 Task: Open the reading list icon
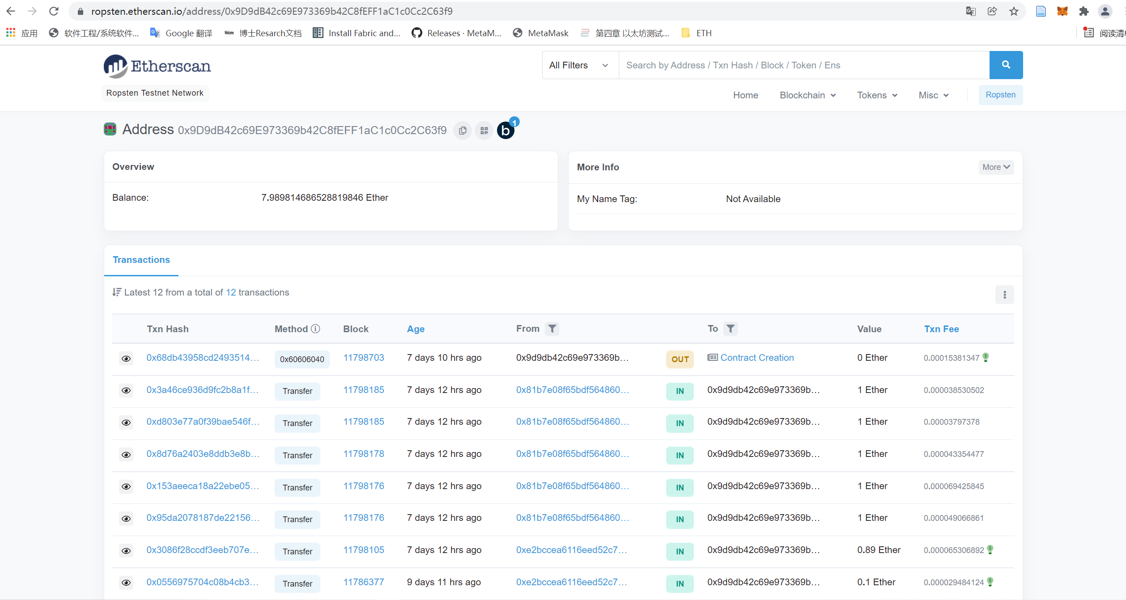click(x=1089, y=33)
